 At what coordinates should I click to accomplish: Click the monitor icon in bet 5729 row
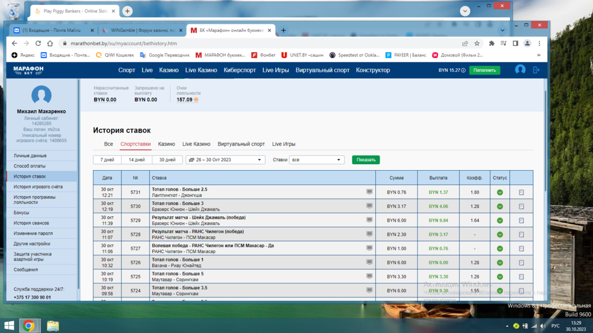369,220
